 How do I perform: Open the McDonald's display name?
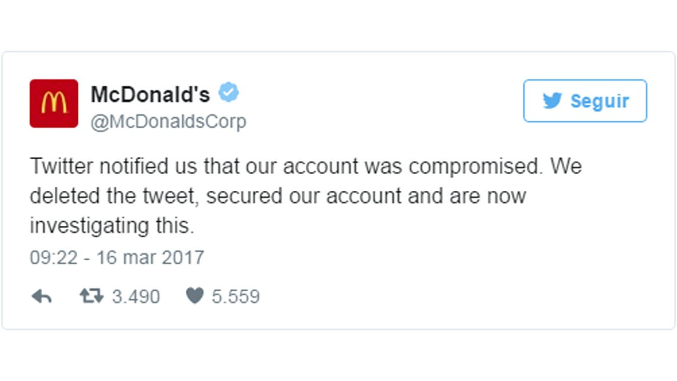(151, 94)
